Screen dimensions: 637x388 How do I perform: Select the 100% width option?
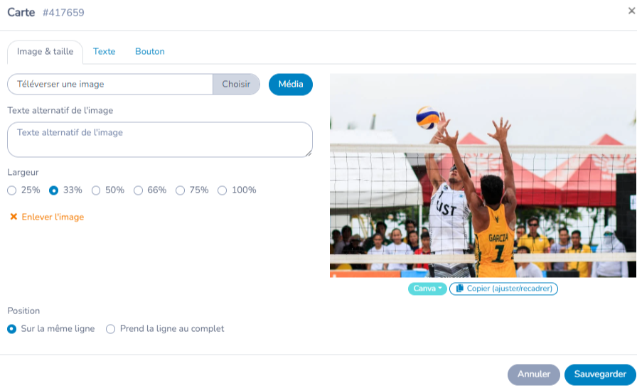click(x=222, y=190)
